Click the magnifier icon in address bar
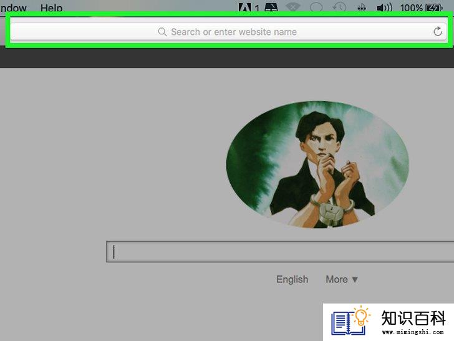Viewport: 454px width, 341px height. [162, 32]
